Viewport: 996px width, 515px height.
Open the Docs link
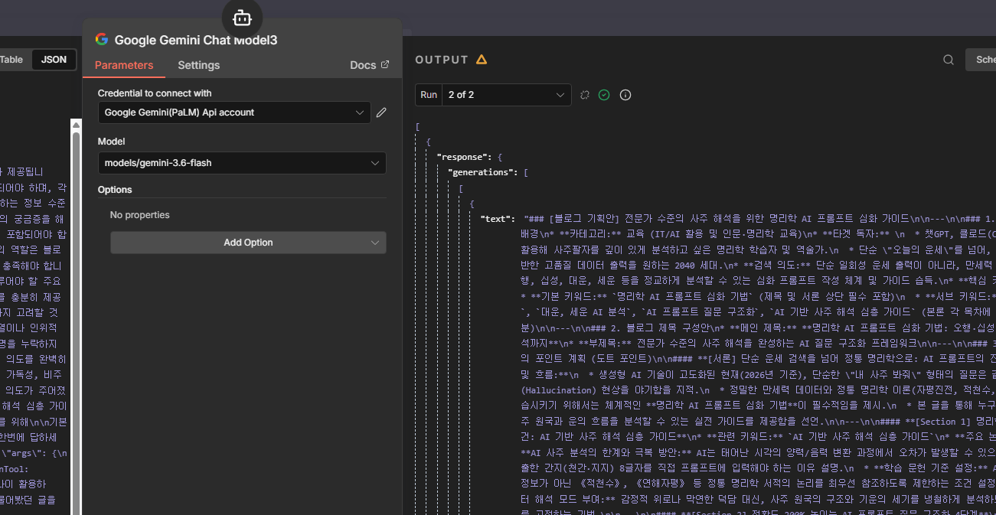[370, 65]
